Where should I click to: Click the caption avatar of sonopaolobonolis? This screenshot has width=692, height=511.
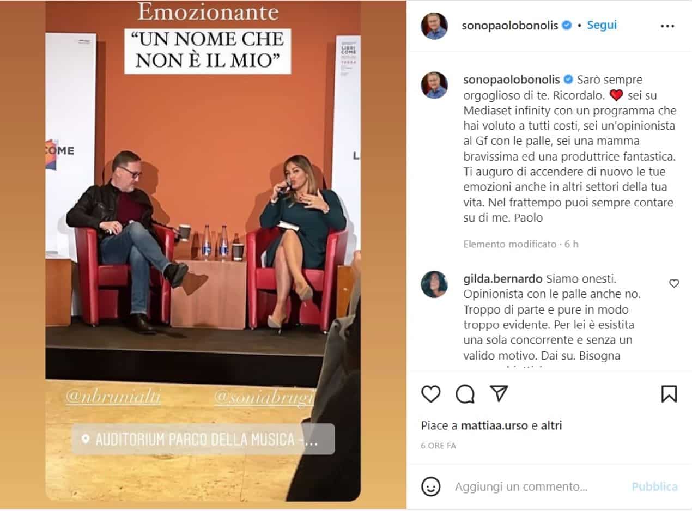coord(434,85)
